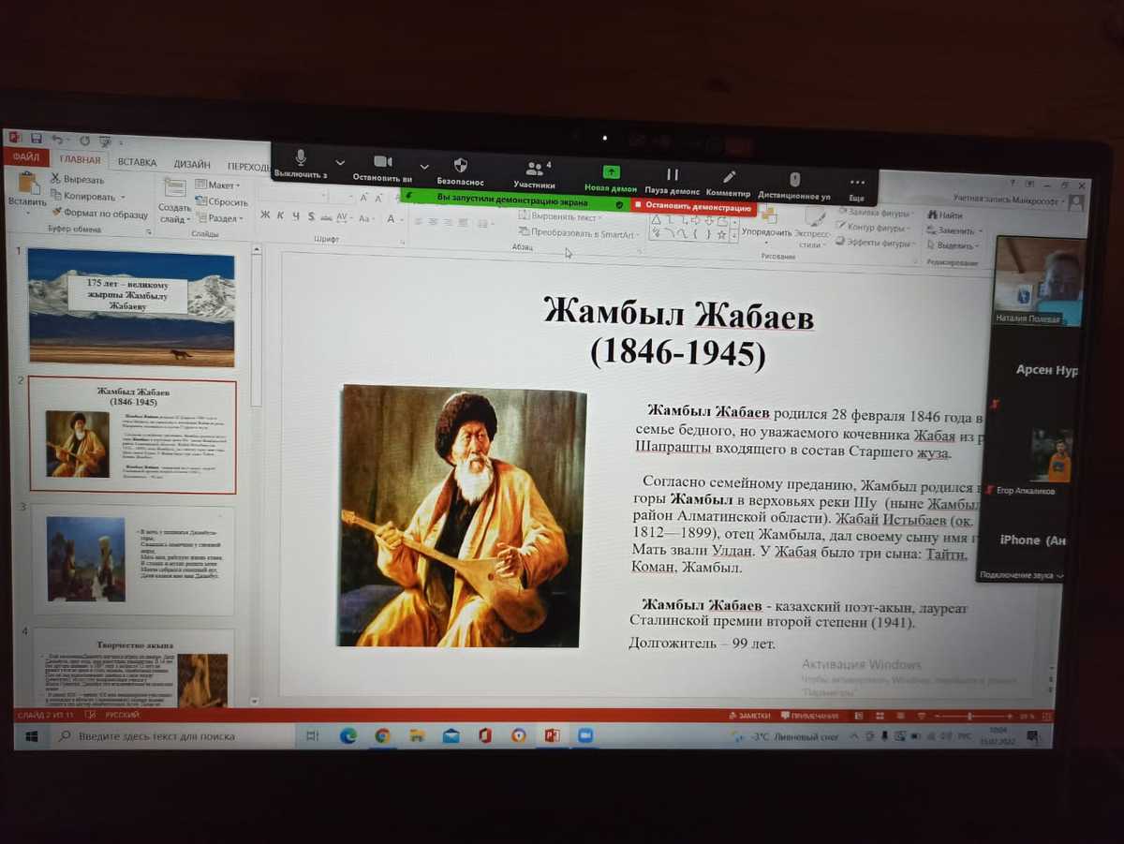This screenshot has height=844, width=1124.
Task: Click the red Stop sharing button
Action: point(694,207)
